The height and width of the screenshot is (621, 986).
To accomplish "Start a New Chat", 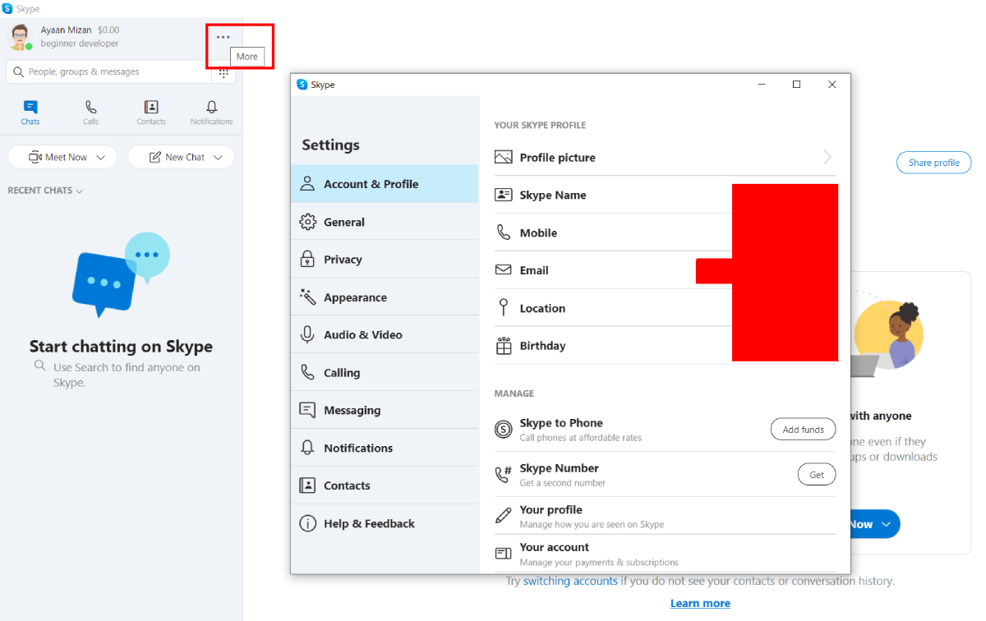I will pos(181,157).
